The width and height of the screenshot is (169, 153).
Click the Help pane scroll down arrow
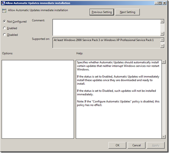click(x=164, y=137)
